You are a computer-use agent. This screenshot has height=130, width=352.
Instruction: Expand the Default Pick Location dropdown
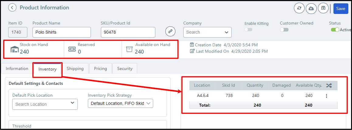(45, 104)
